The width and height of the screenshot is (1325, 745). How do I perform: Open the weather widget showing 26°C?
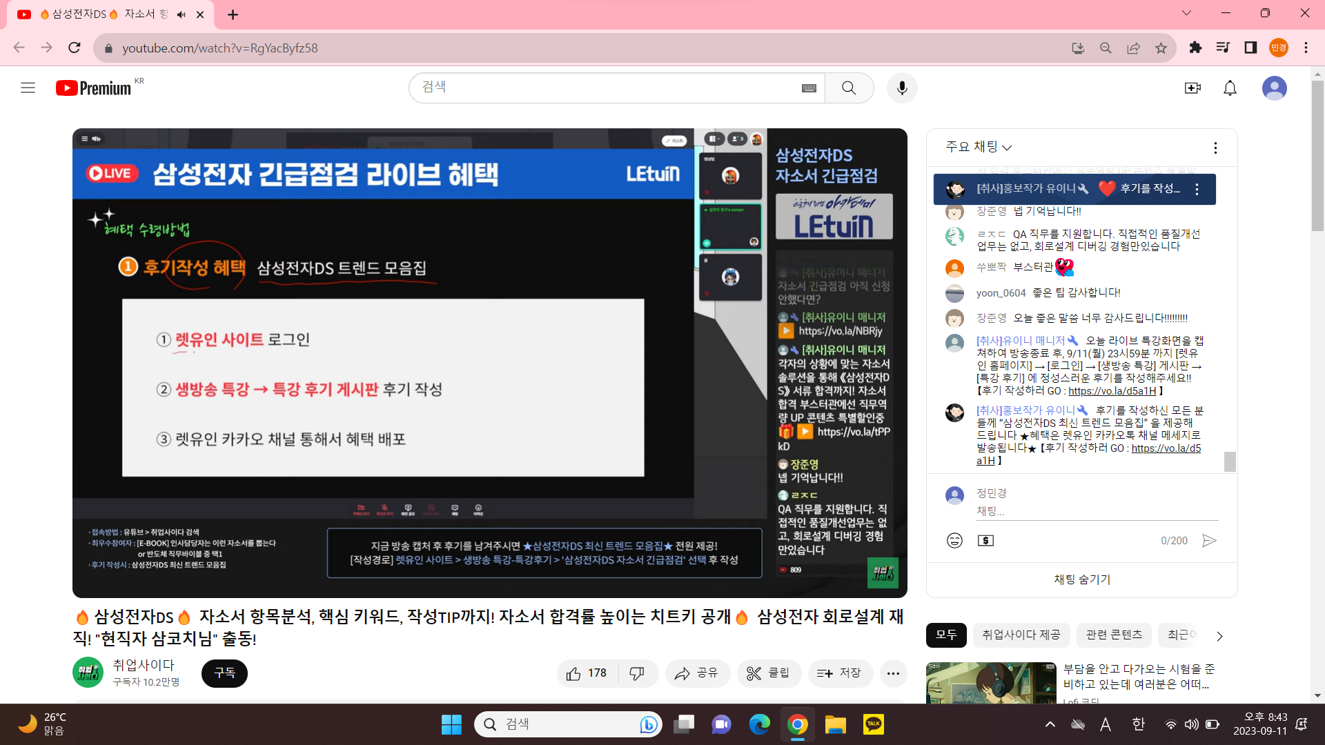pyautogui.click(x=43, y=724)
